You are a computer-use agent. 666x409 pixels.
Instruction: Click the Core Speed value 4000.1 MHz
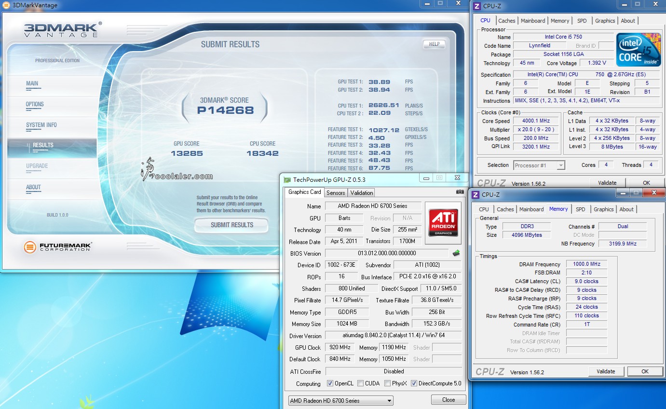coord(536,121)
